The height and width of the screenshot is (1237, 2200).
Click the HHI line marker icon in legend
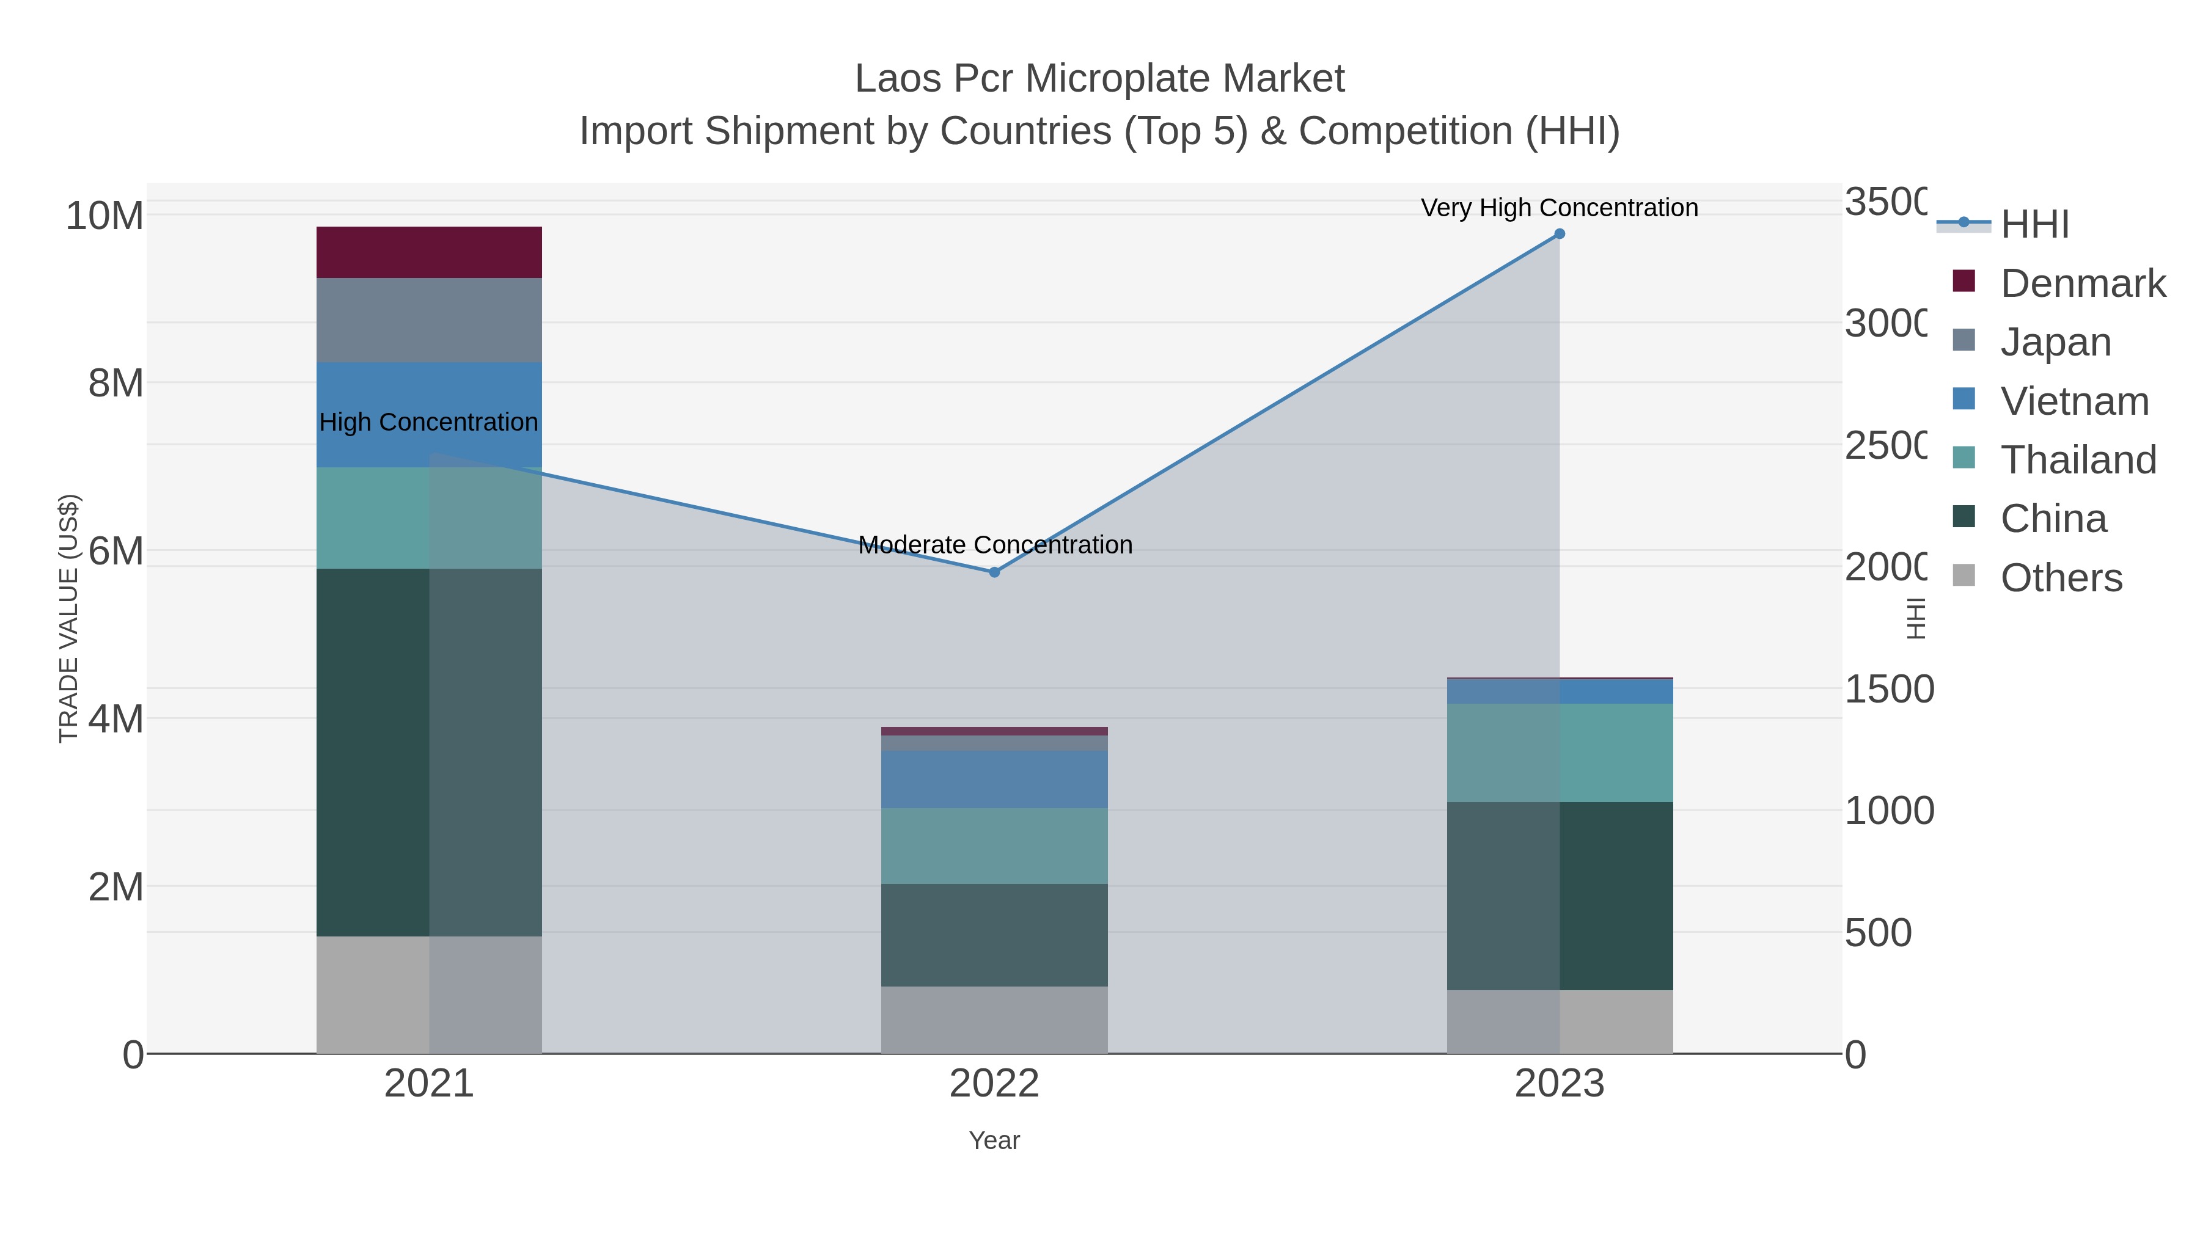pyautogui.click(x=1964, y=223)
